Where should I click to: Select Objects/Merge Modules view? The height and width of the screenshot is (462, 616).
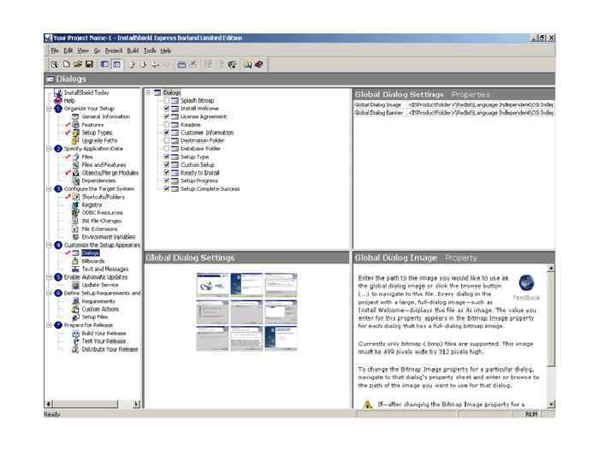tap(110, 173)
